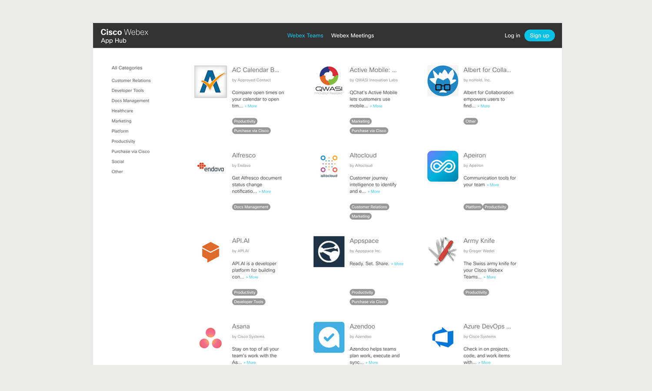This screenshot has height=391, width=652.
Task: Filter by Healthcare category
Action: click(x=122, y=111)
